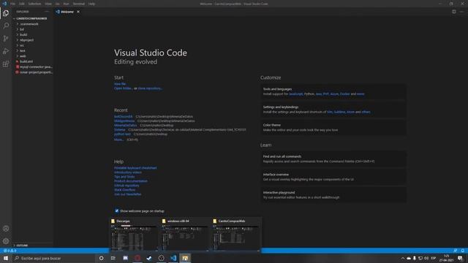468x263 pixels.
Task: Open the Run menu
Action: 66,4
